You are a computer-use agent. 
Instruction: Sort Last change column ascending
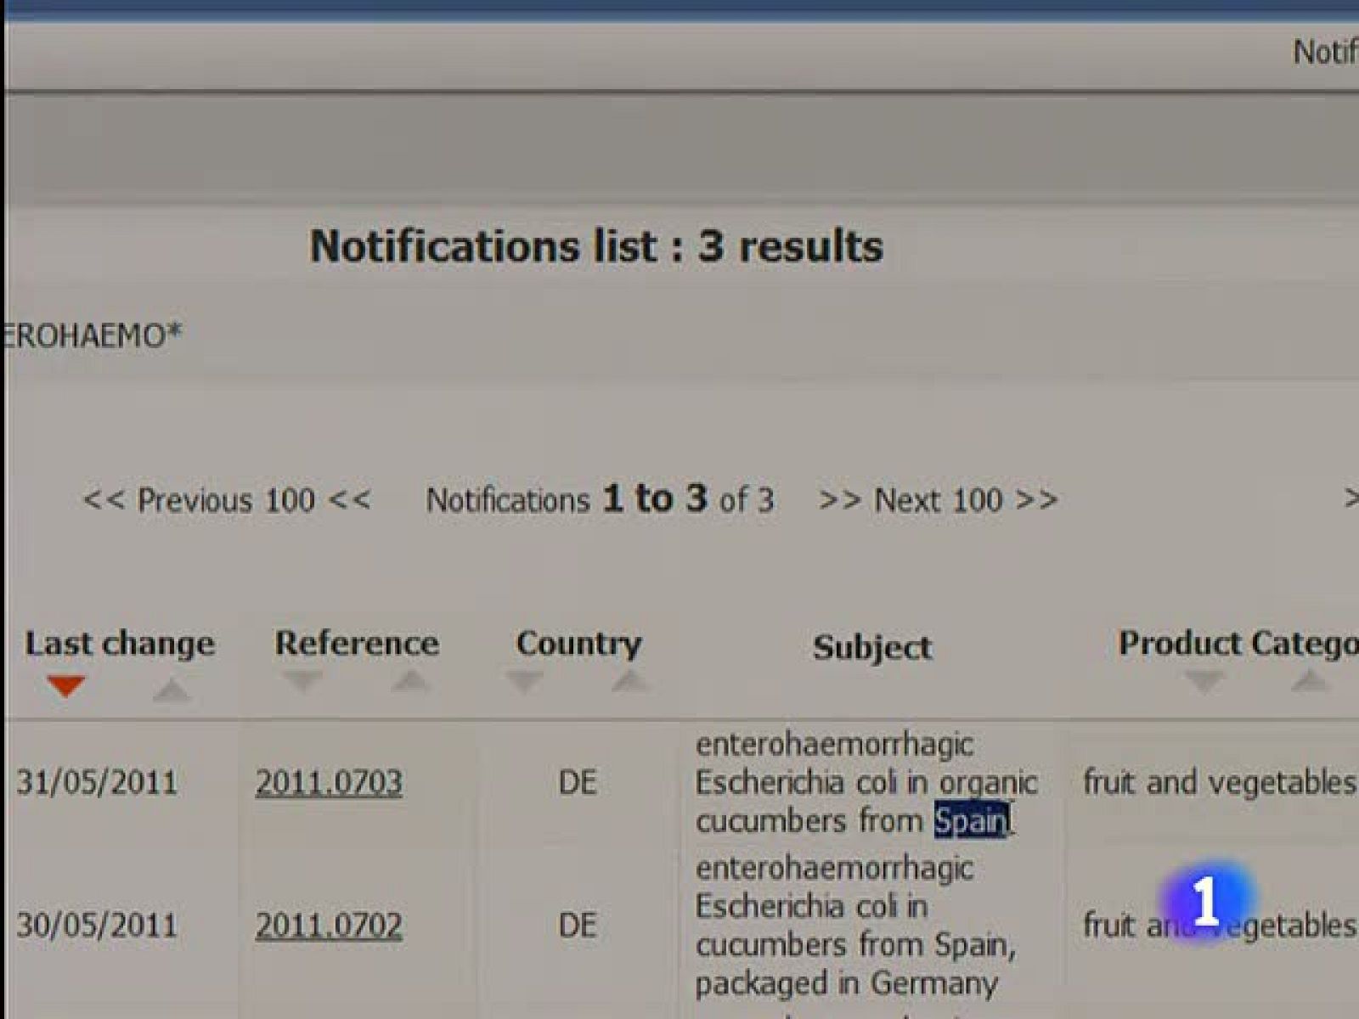(171, 690)
